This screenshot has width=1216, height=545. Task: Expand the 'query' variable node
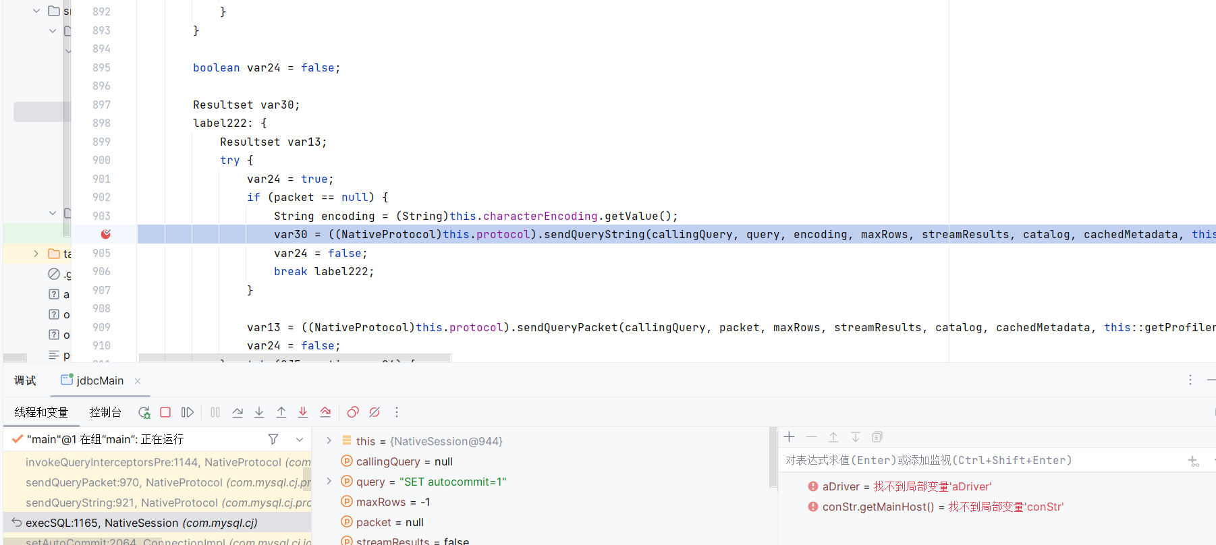click(329, 481)
